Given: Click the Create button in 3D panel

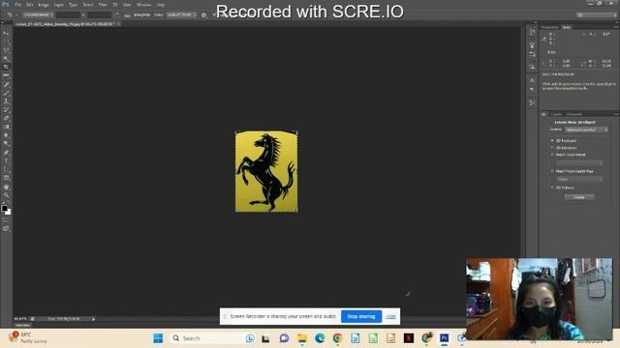Looking at the screenshot, I should tap(579, 197).
